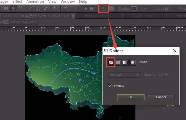This screenshot has height=120, width=186.
Task: Toggle the Roto checkbox in toolbar
Action: click(176, 9)
